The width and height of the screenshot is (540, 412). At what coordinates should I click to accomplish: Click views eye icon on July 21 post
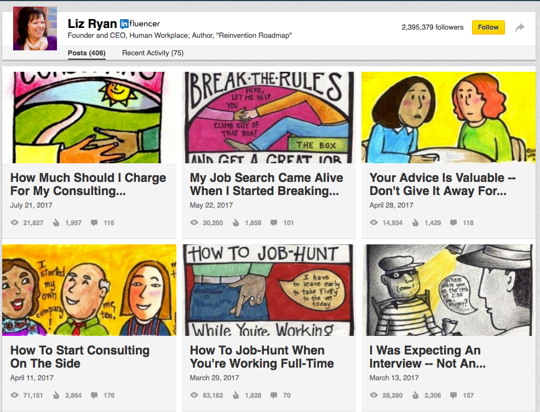pos(14,223)
